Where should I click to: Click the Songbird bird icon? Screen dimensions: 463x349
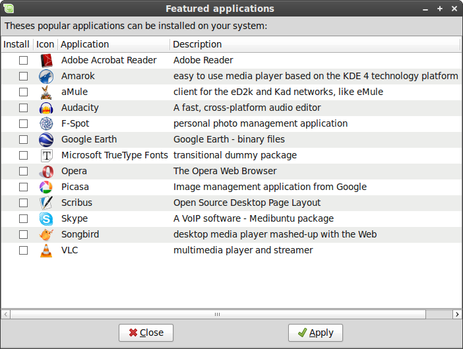46,235
